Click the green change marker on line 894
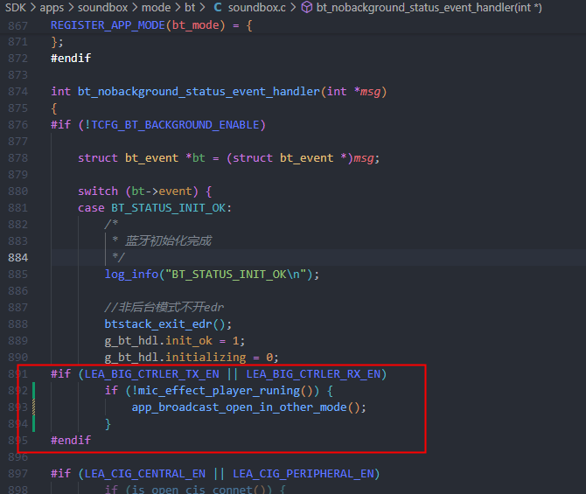Viewport: 586px width, 494px height. (x=33, y=424)
